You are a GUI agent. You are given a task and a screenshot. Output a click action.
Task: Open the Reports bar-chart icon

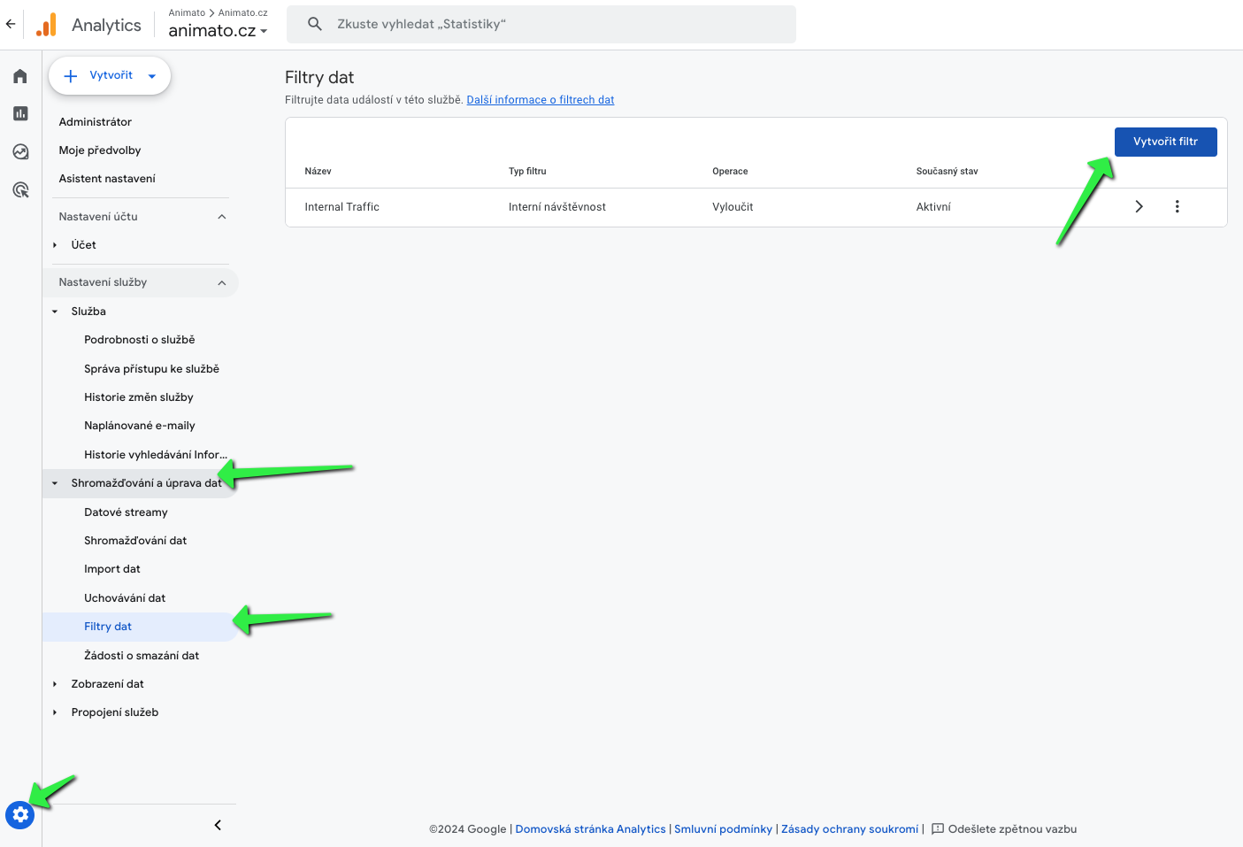coord(20,113)
